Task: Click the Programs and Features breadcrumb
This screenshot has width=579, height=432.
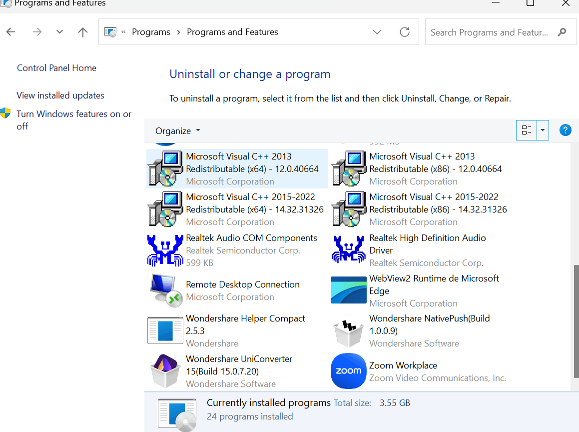Action: pos(232,31)
